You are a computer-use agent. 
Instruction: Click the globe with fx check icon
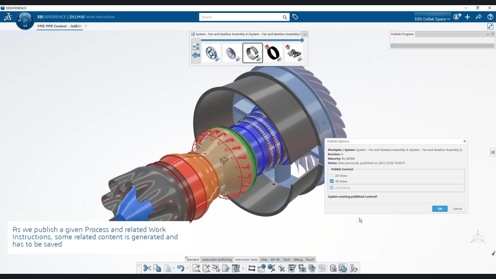click(x=271, y=268)
